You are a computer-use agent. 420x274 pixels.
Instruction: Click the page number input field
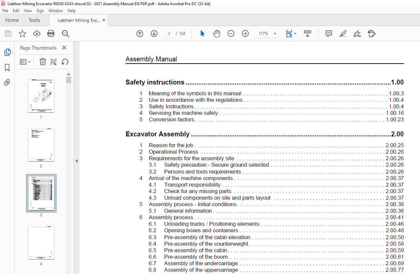169,34
